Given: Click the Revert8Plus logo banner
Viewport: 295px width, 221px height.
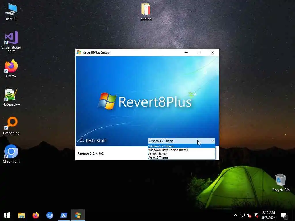Looking at the screenshot, I should 145,102.
